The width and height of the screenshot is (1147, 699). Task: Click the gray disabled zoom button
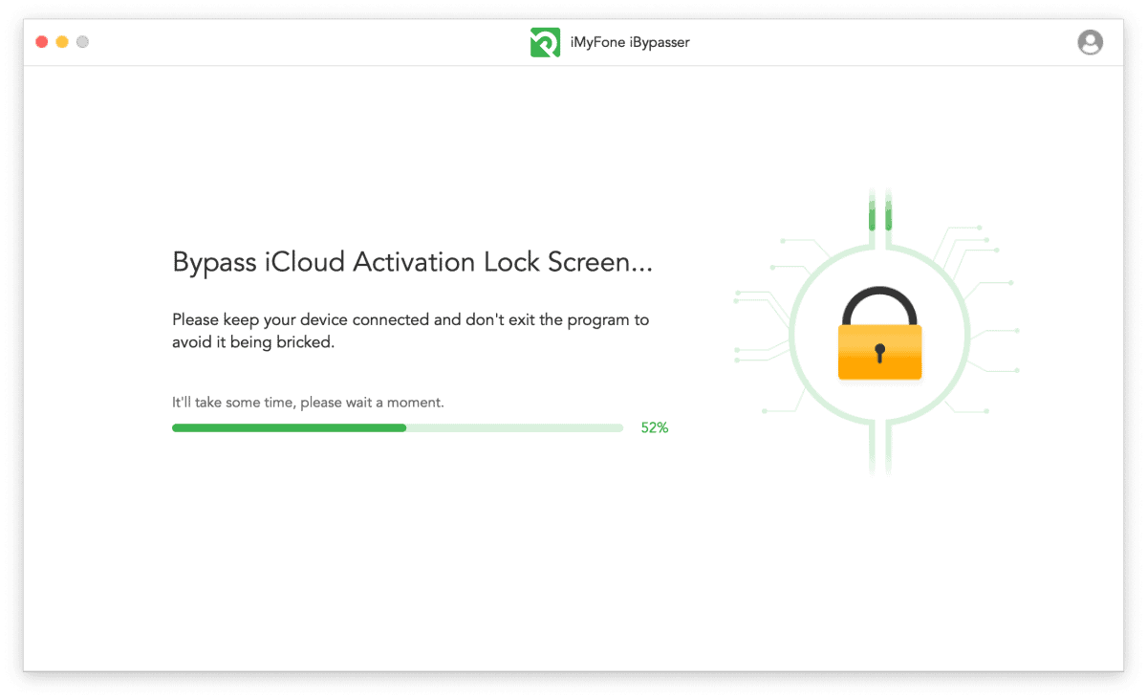click(x=82, y=42)
